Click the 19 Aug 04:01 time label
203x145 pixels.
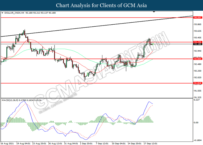click(23, 144)
